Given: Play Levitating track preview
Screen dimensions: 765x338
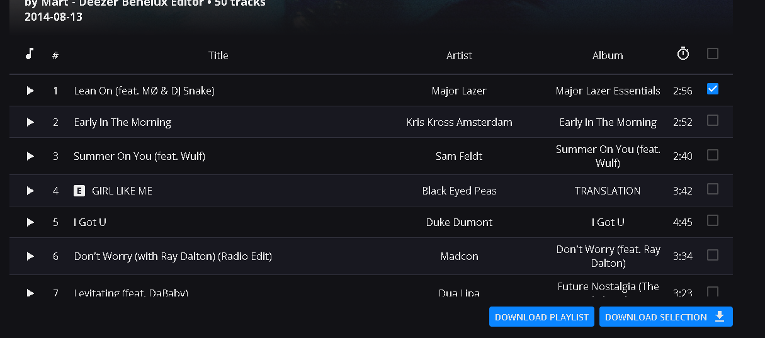Looking at the screenshot, I should (x=30, y=293).
